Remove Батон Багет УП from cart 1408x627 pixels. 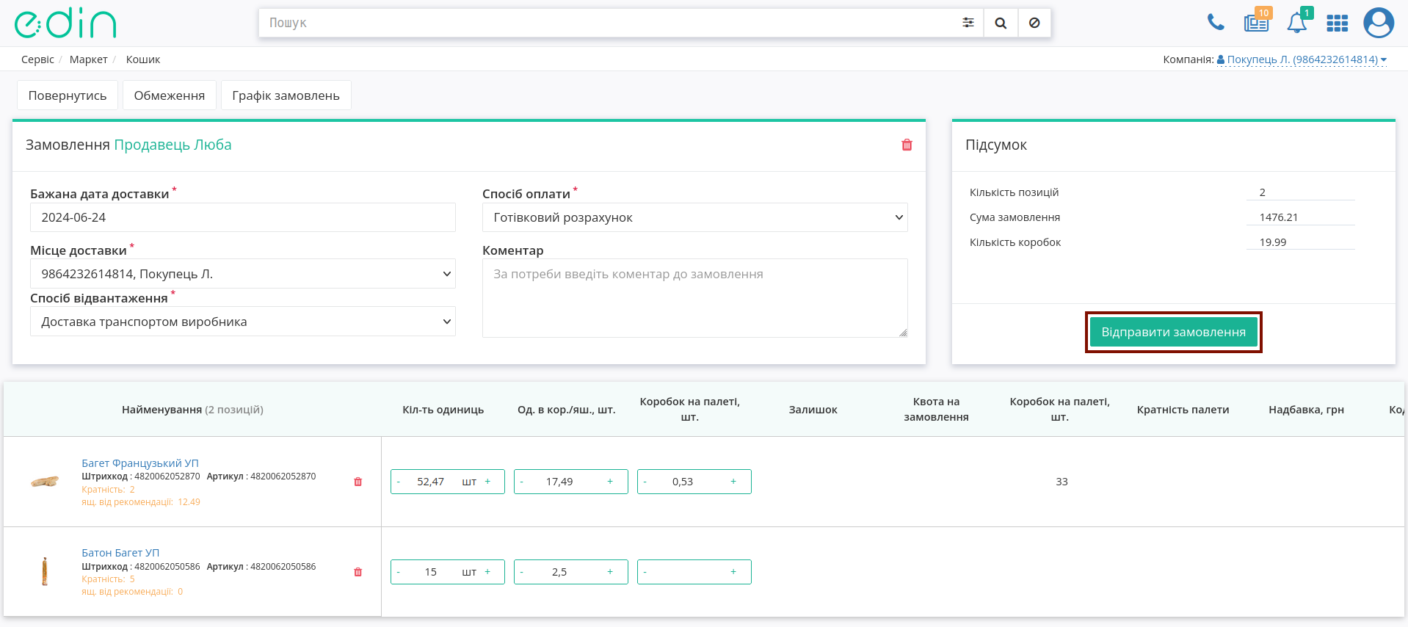tap(358, 572)
